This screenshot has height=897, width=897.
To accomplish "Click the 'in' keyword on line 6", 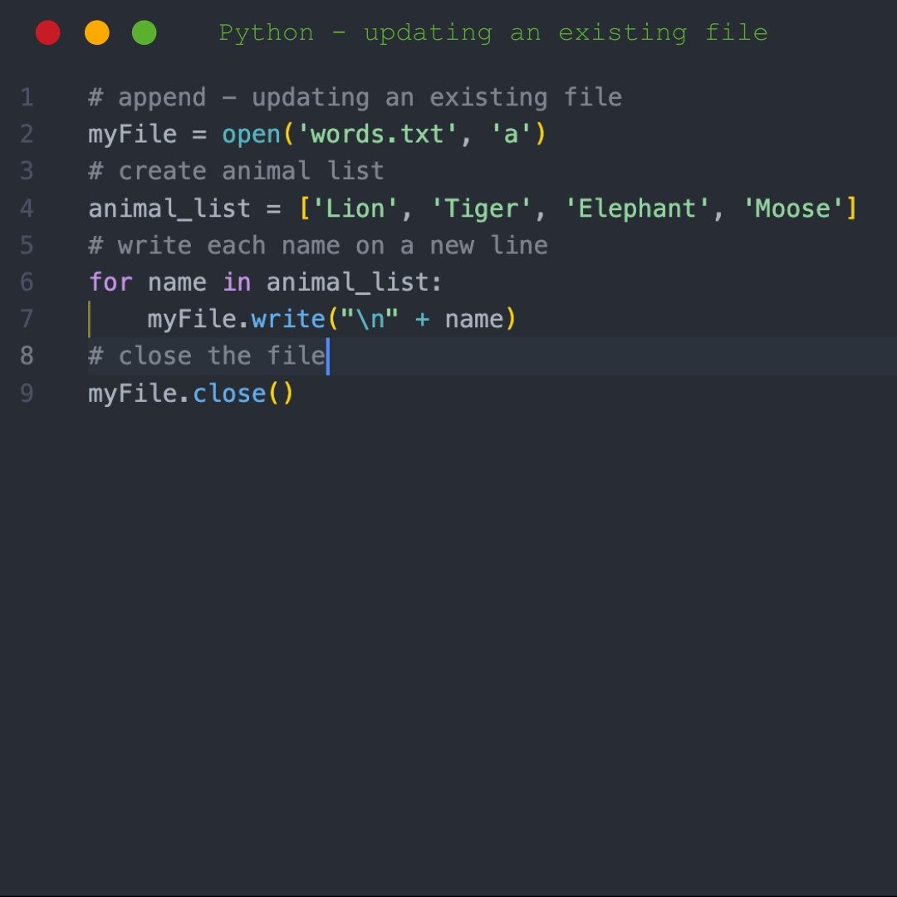I will pyautogui.click(x=236, y=282).
